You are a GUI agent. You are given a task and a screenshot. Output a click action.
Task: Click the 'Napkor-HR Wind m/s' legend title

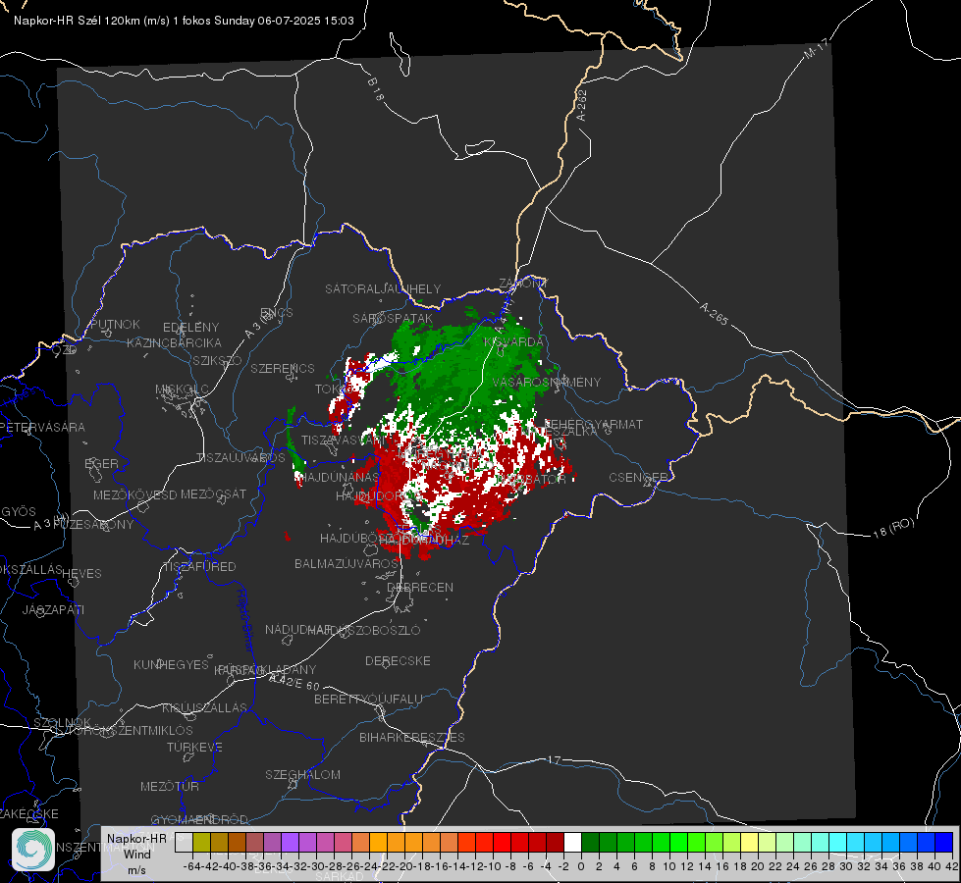[x=136, y=854]
